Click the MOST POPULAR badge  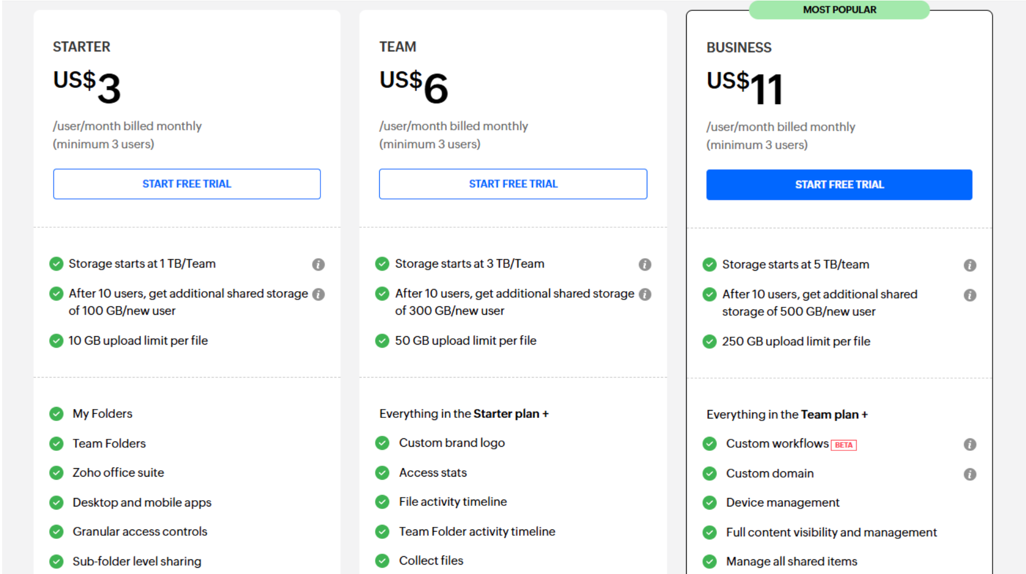[839, 9]
